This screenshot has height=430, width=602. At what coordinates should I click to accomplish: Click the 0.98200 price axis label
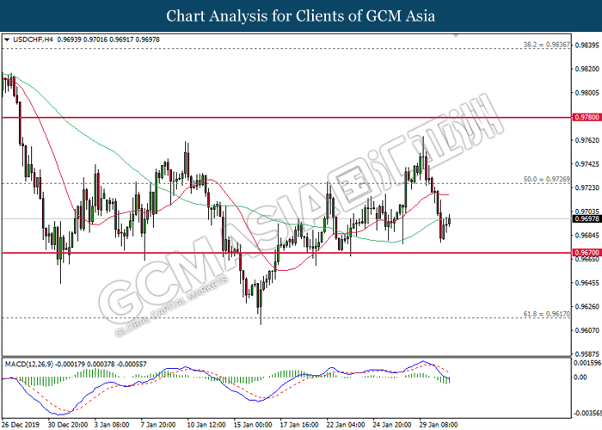[x=587, y=69]
